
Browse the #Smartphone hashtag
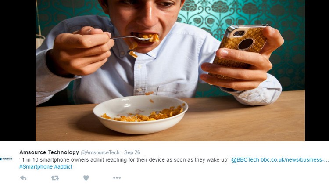[36, 167]
